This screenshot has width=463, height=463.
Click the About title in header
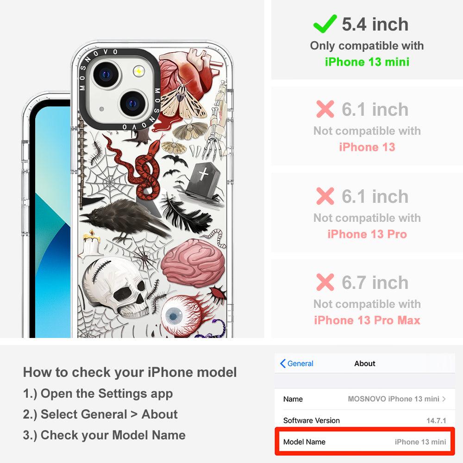365,363
